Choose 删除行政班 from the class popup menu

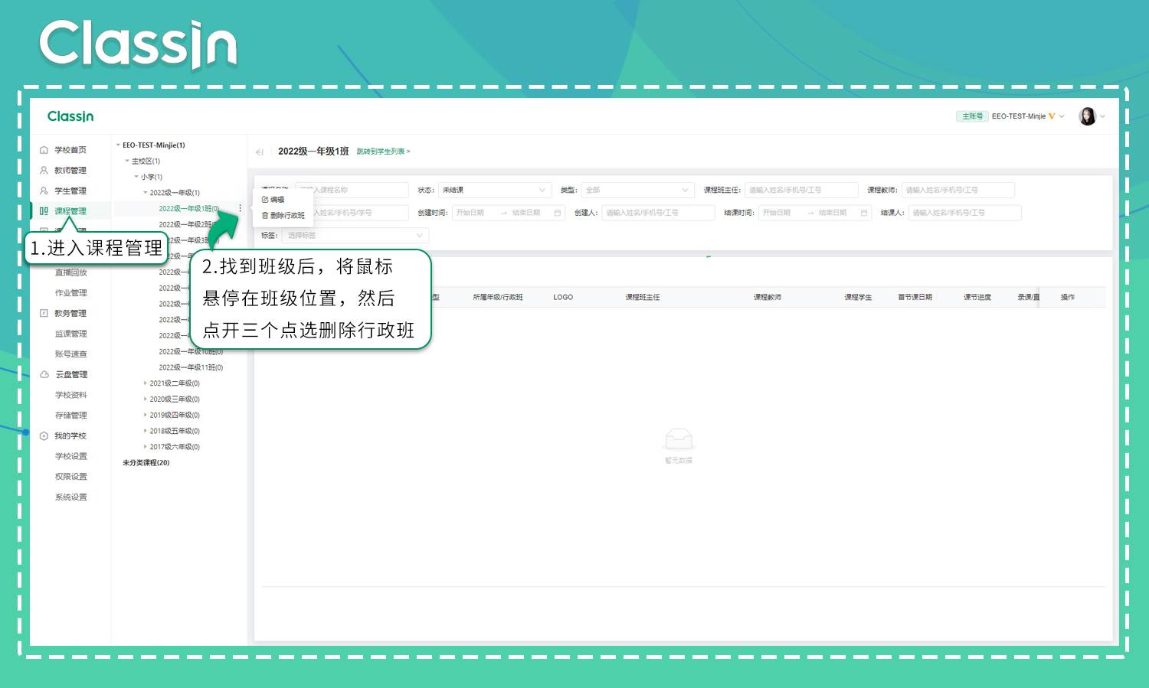click(283, 216)
